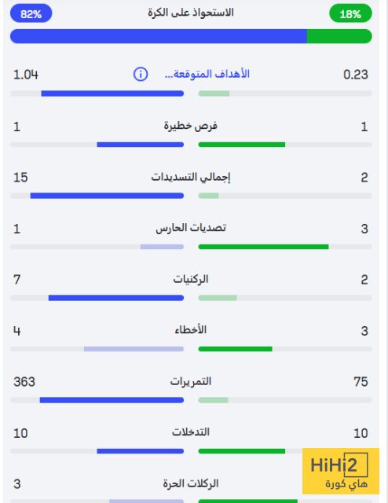Click the تصديات الحارس stat label

tap(191, 228)
